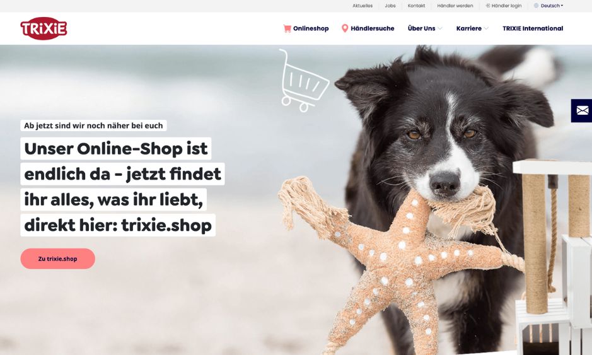Click the red shopping cart icon
592x355 pixels.
tap(287, 28)
